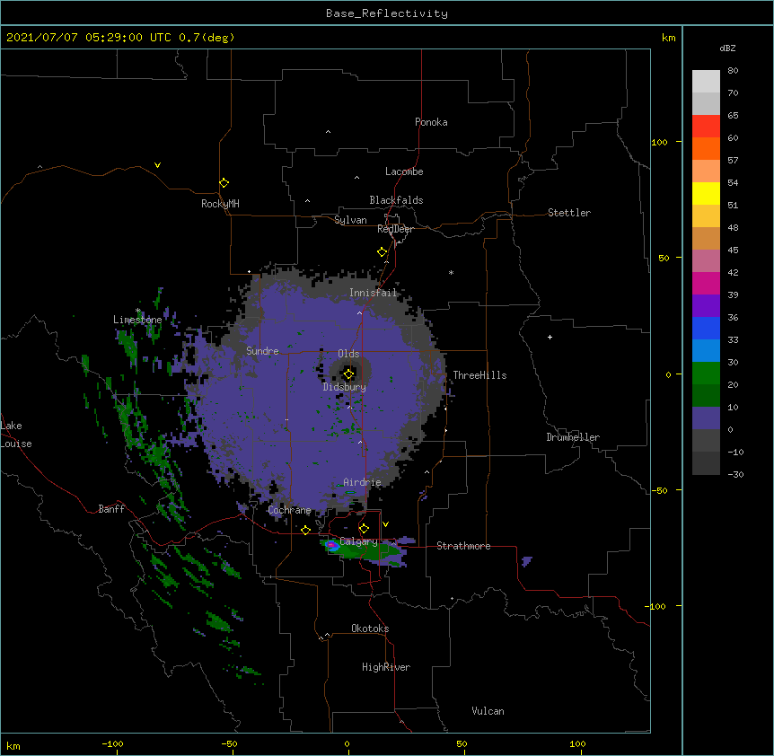This screenshot has width=774, height=756.
Task: Click the small purple echo southeast of Strathmore
Action: tap(527, 560)
